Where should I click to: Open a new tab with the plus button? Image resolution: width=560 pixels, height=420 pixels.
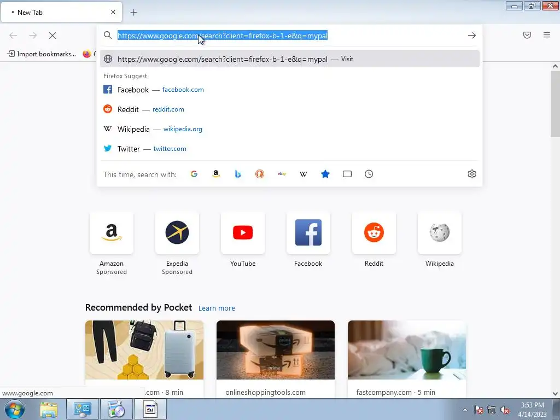133,13
